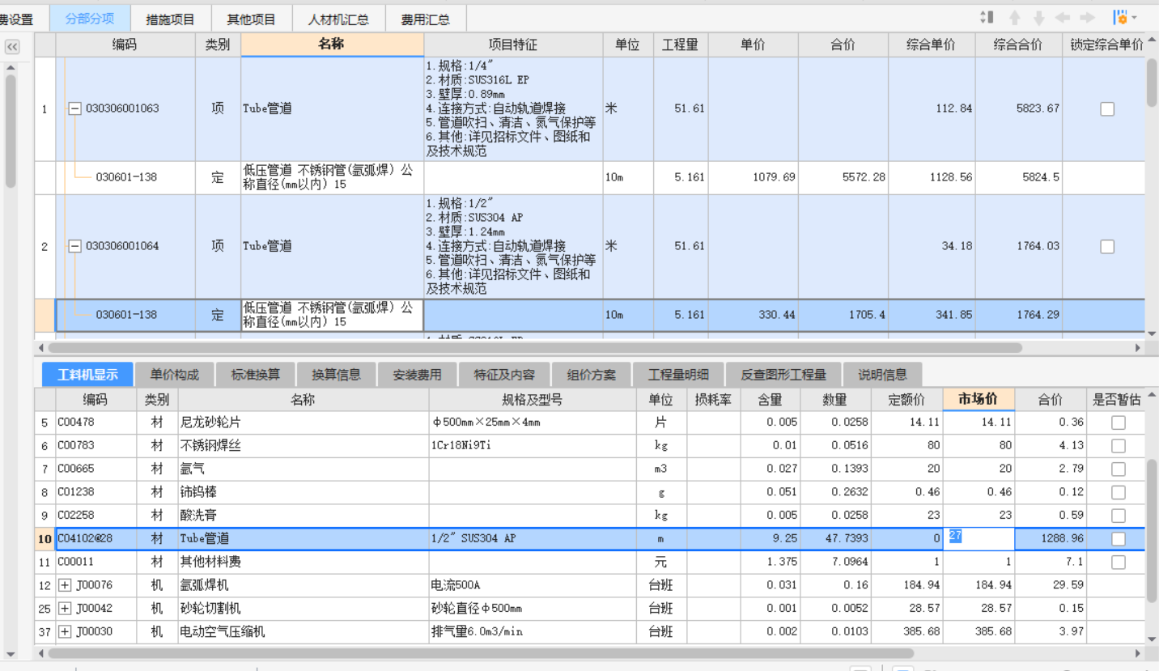Select 工料机显示 tab
This screenshot has height=671, width=1159.
(87, 375)
